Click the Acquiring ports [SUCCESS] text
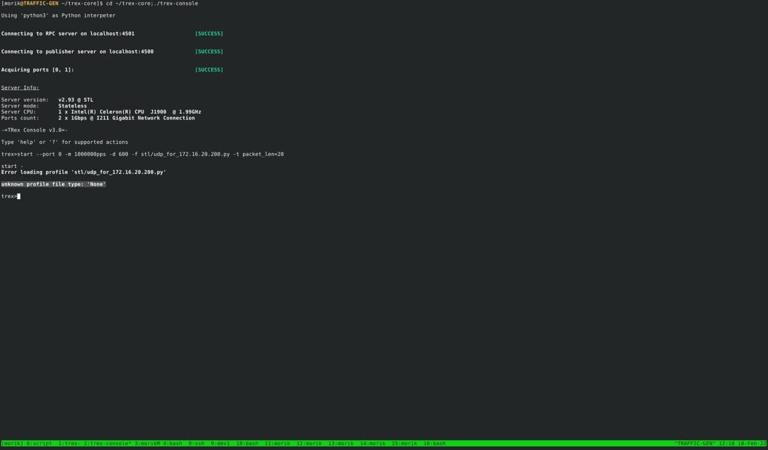The image size is (768, 450). point(208,70)
